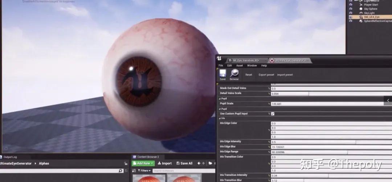Reset Use Custom Pupil Input to default
The width and height of the screenshot is (392, 182).
269,114
